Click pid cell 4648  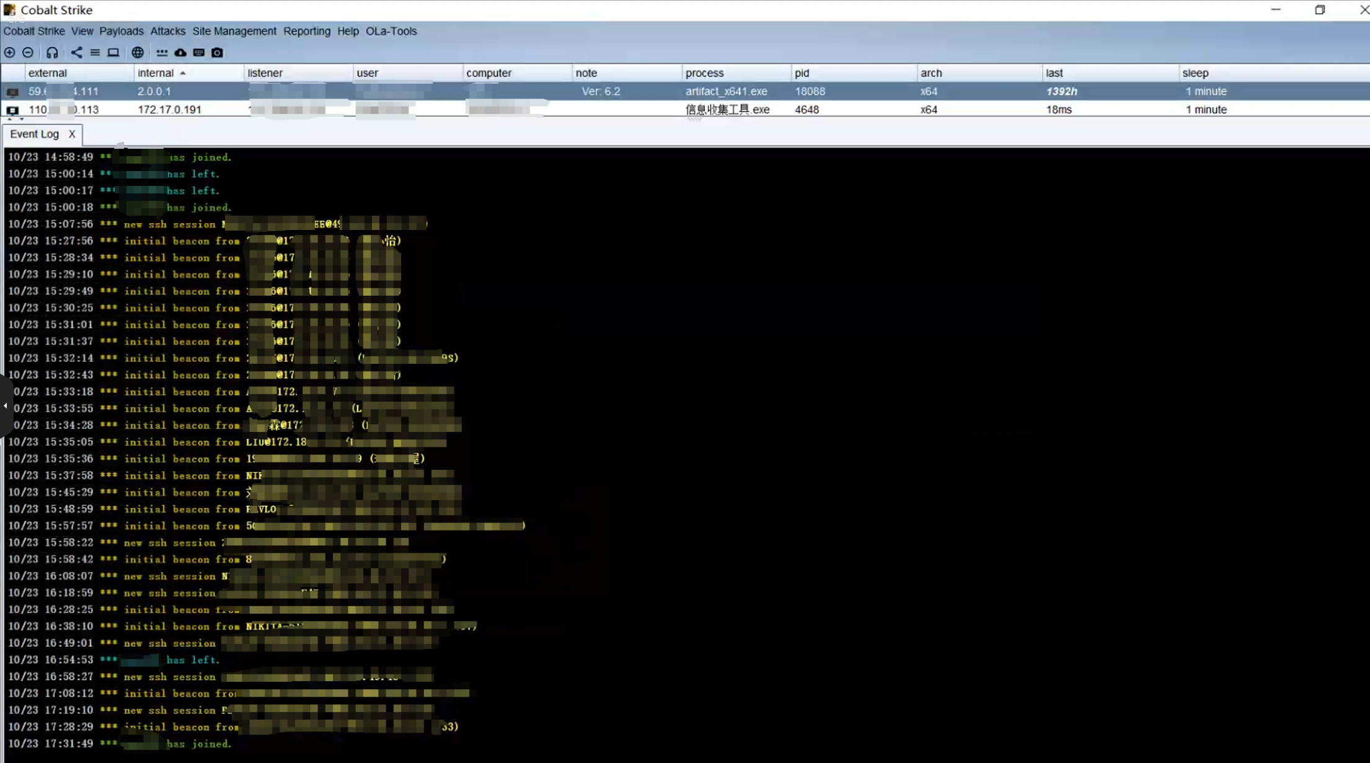point(807,110)
